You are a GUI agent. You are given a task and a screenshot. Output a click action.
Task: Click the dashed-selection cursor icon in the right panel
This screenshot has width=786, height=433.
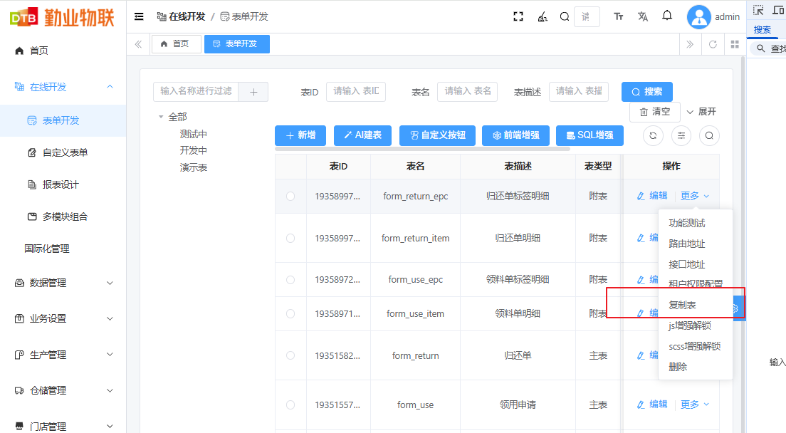(x=758, y=10)
